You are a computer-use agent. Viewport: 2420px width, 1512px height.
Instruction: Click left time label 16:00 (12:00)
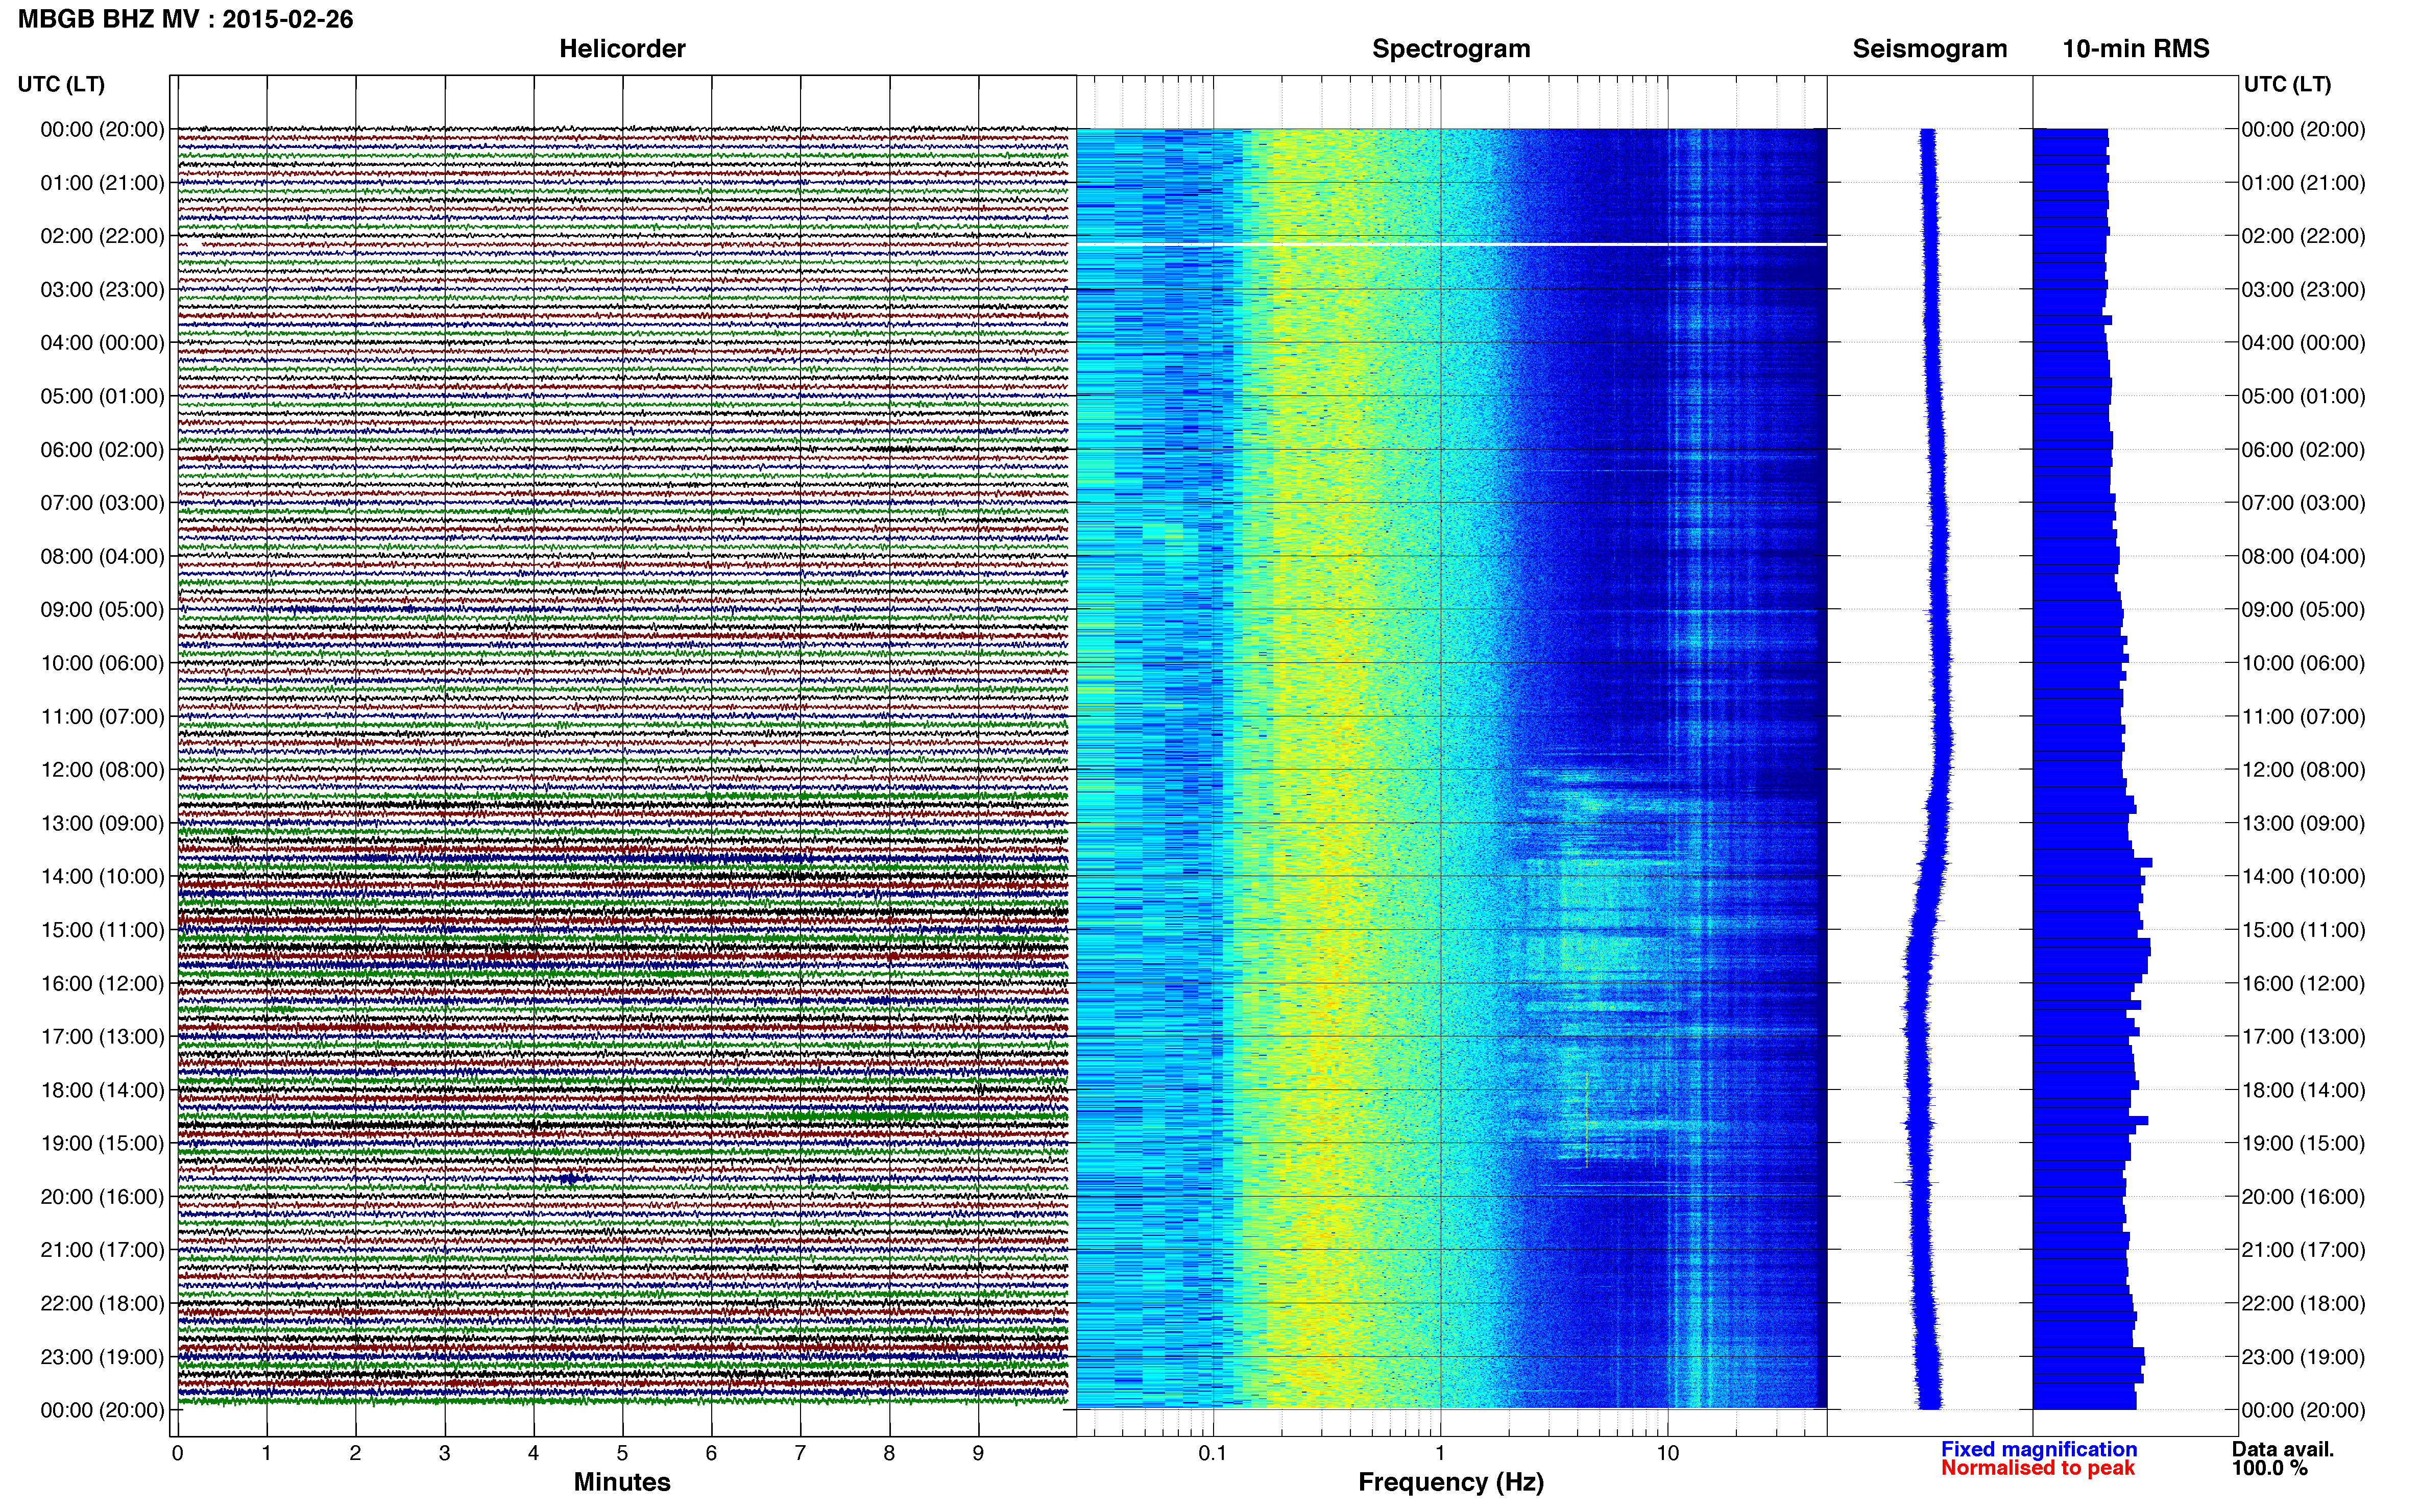(102, 983)
